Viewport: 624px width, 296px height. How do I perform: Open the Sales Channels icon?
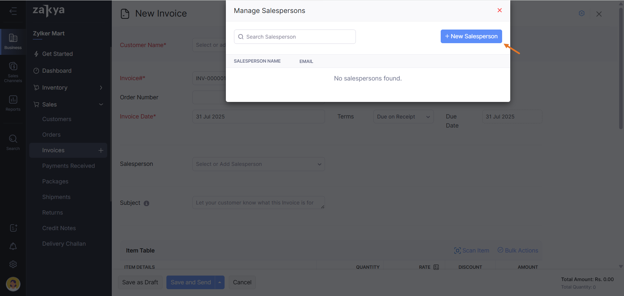(13, 71)
